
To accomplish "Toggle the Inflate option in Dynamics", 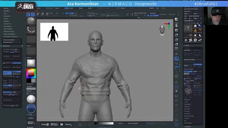I will [7, 81].
